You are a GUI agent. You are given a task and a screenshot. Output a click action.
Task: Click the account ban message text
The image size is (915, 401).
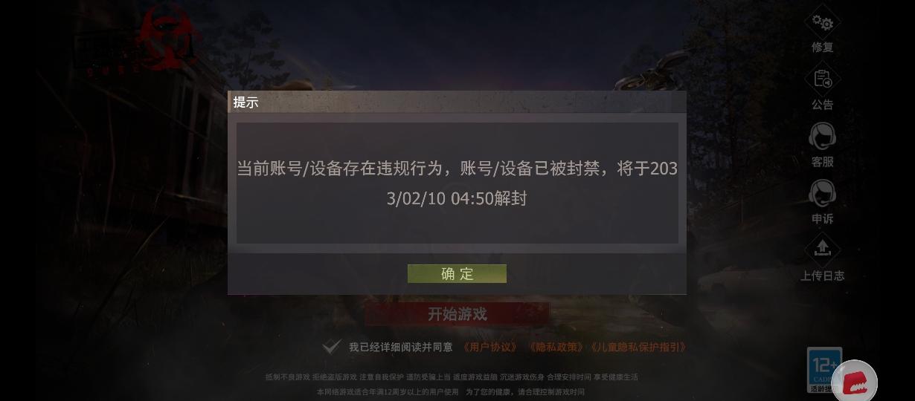pyautogui.click(x=457, y=183)
